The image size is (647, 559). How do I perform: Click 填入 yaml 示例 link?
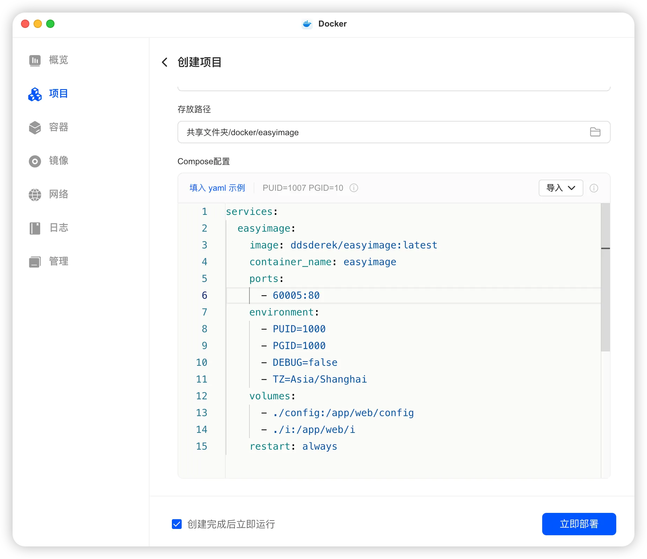point(217,188)
